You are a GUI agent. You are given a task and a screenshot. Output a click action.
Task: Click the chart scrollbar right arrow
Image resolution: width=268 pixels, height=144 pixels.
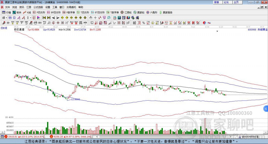(230, 137)
